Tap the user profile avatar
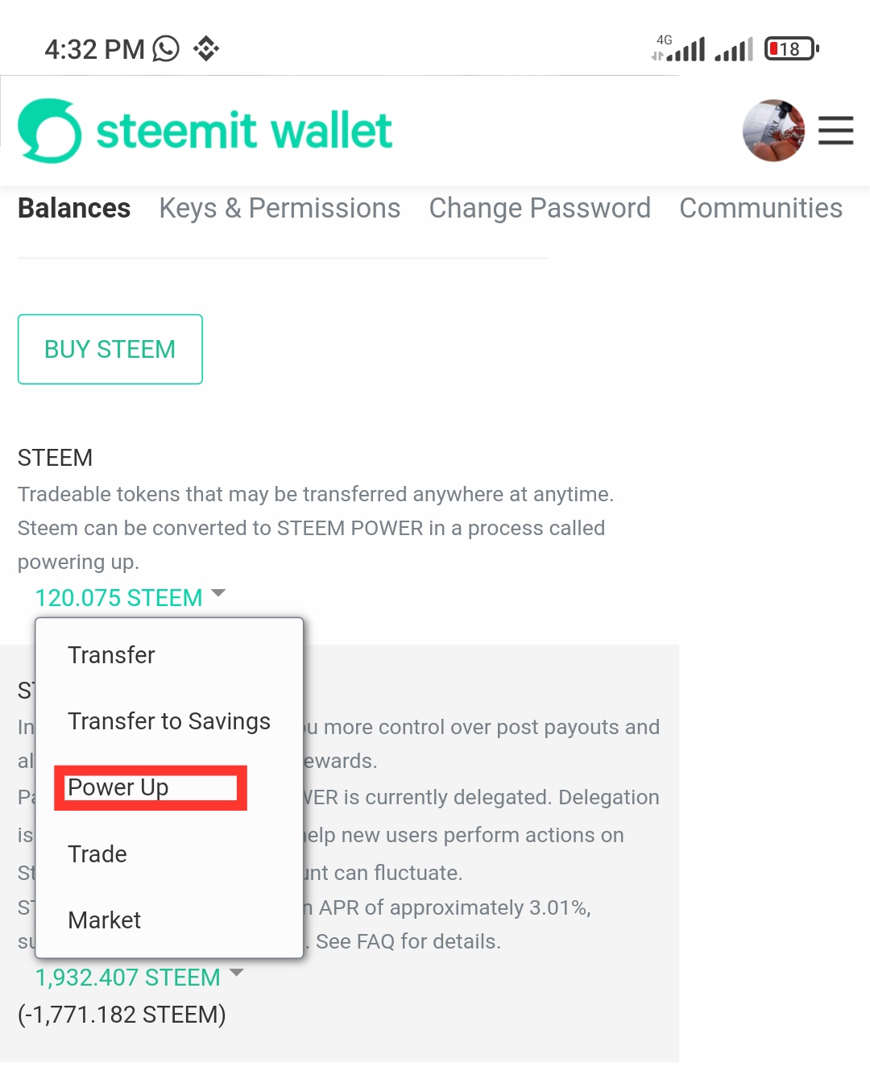 click(773, 131)
